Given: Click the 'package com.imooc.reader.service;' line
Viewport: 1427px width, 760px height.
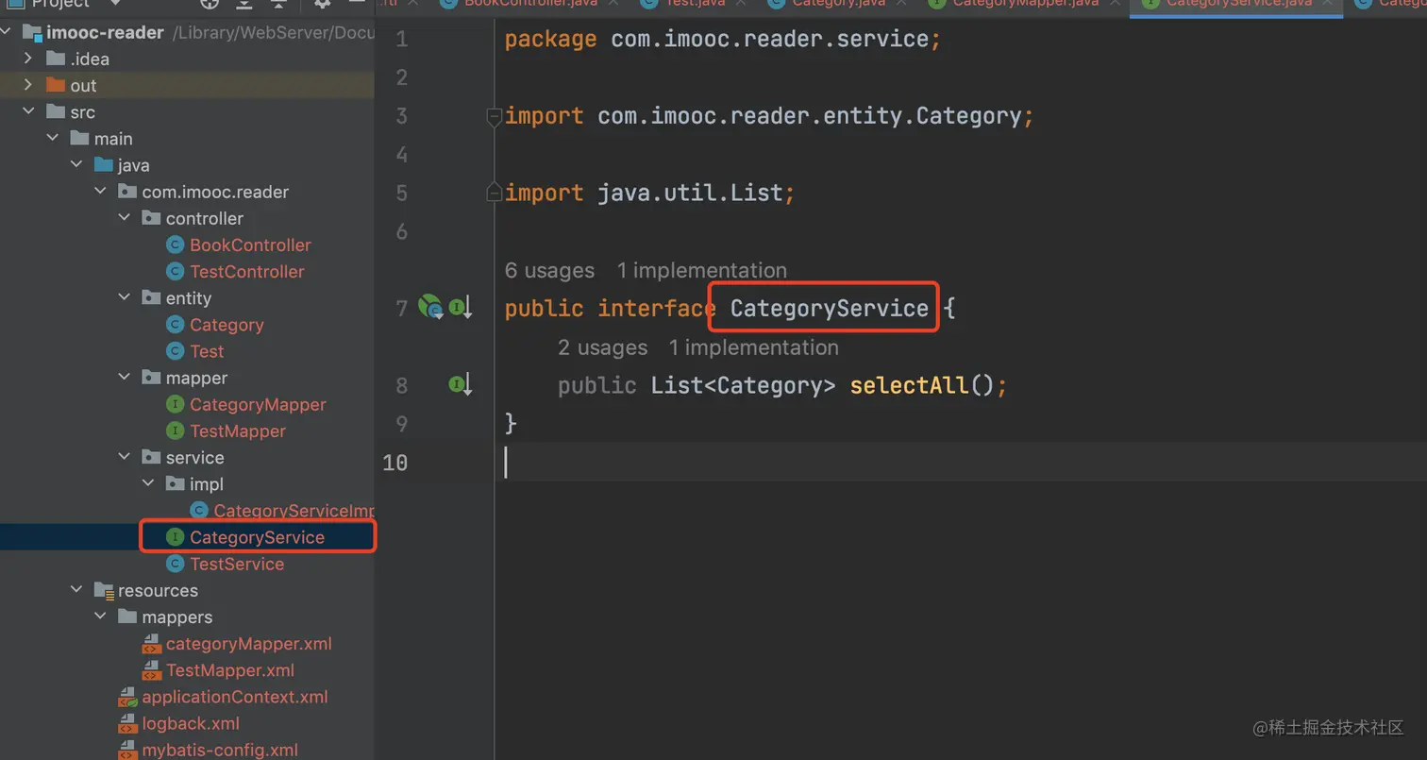Looking at the screenshot, I should click(x=722, y=40).
